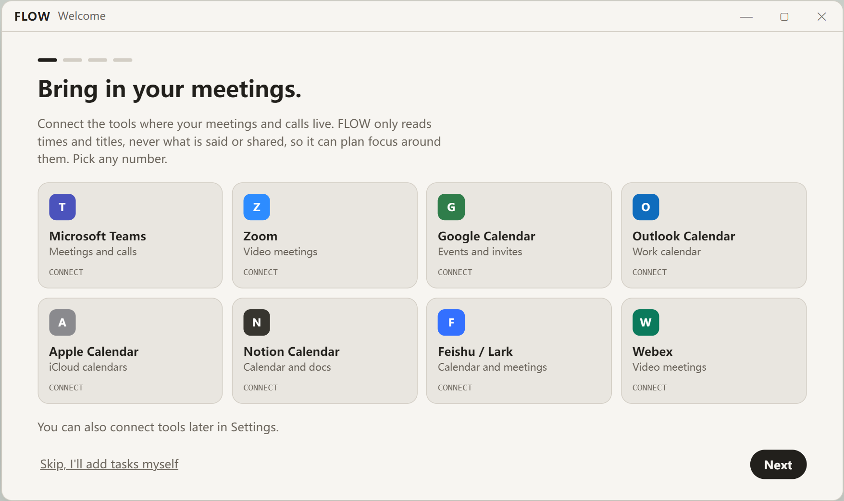The image size is (844, 501).
Task: Click "iCloud calendars" description text
Action: [x=88, y=367]
